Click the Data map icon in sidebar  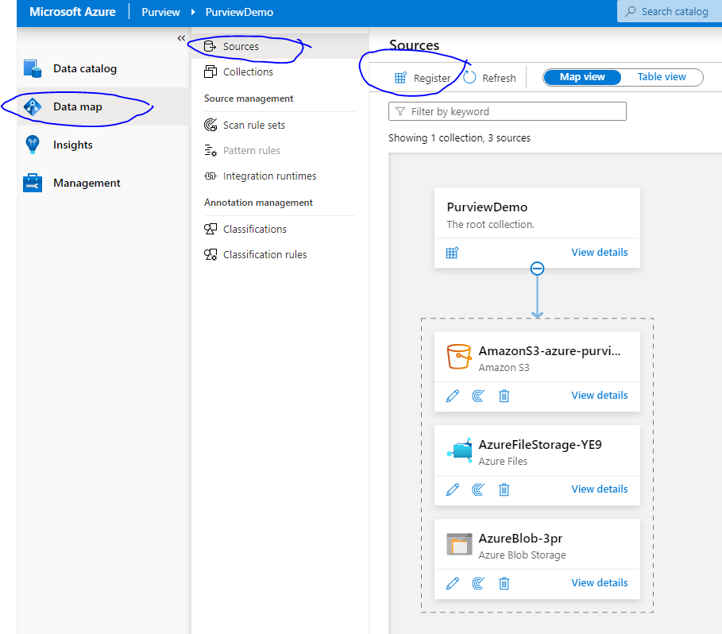click(33, 106)
